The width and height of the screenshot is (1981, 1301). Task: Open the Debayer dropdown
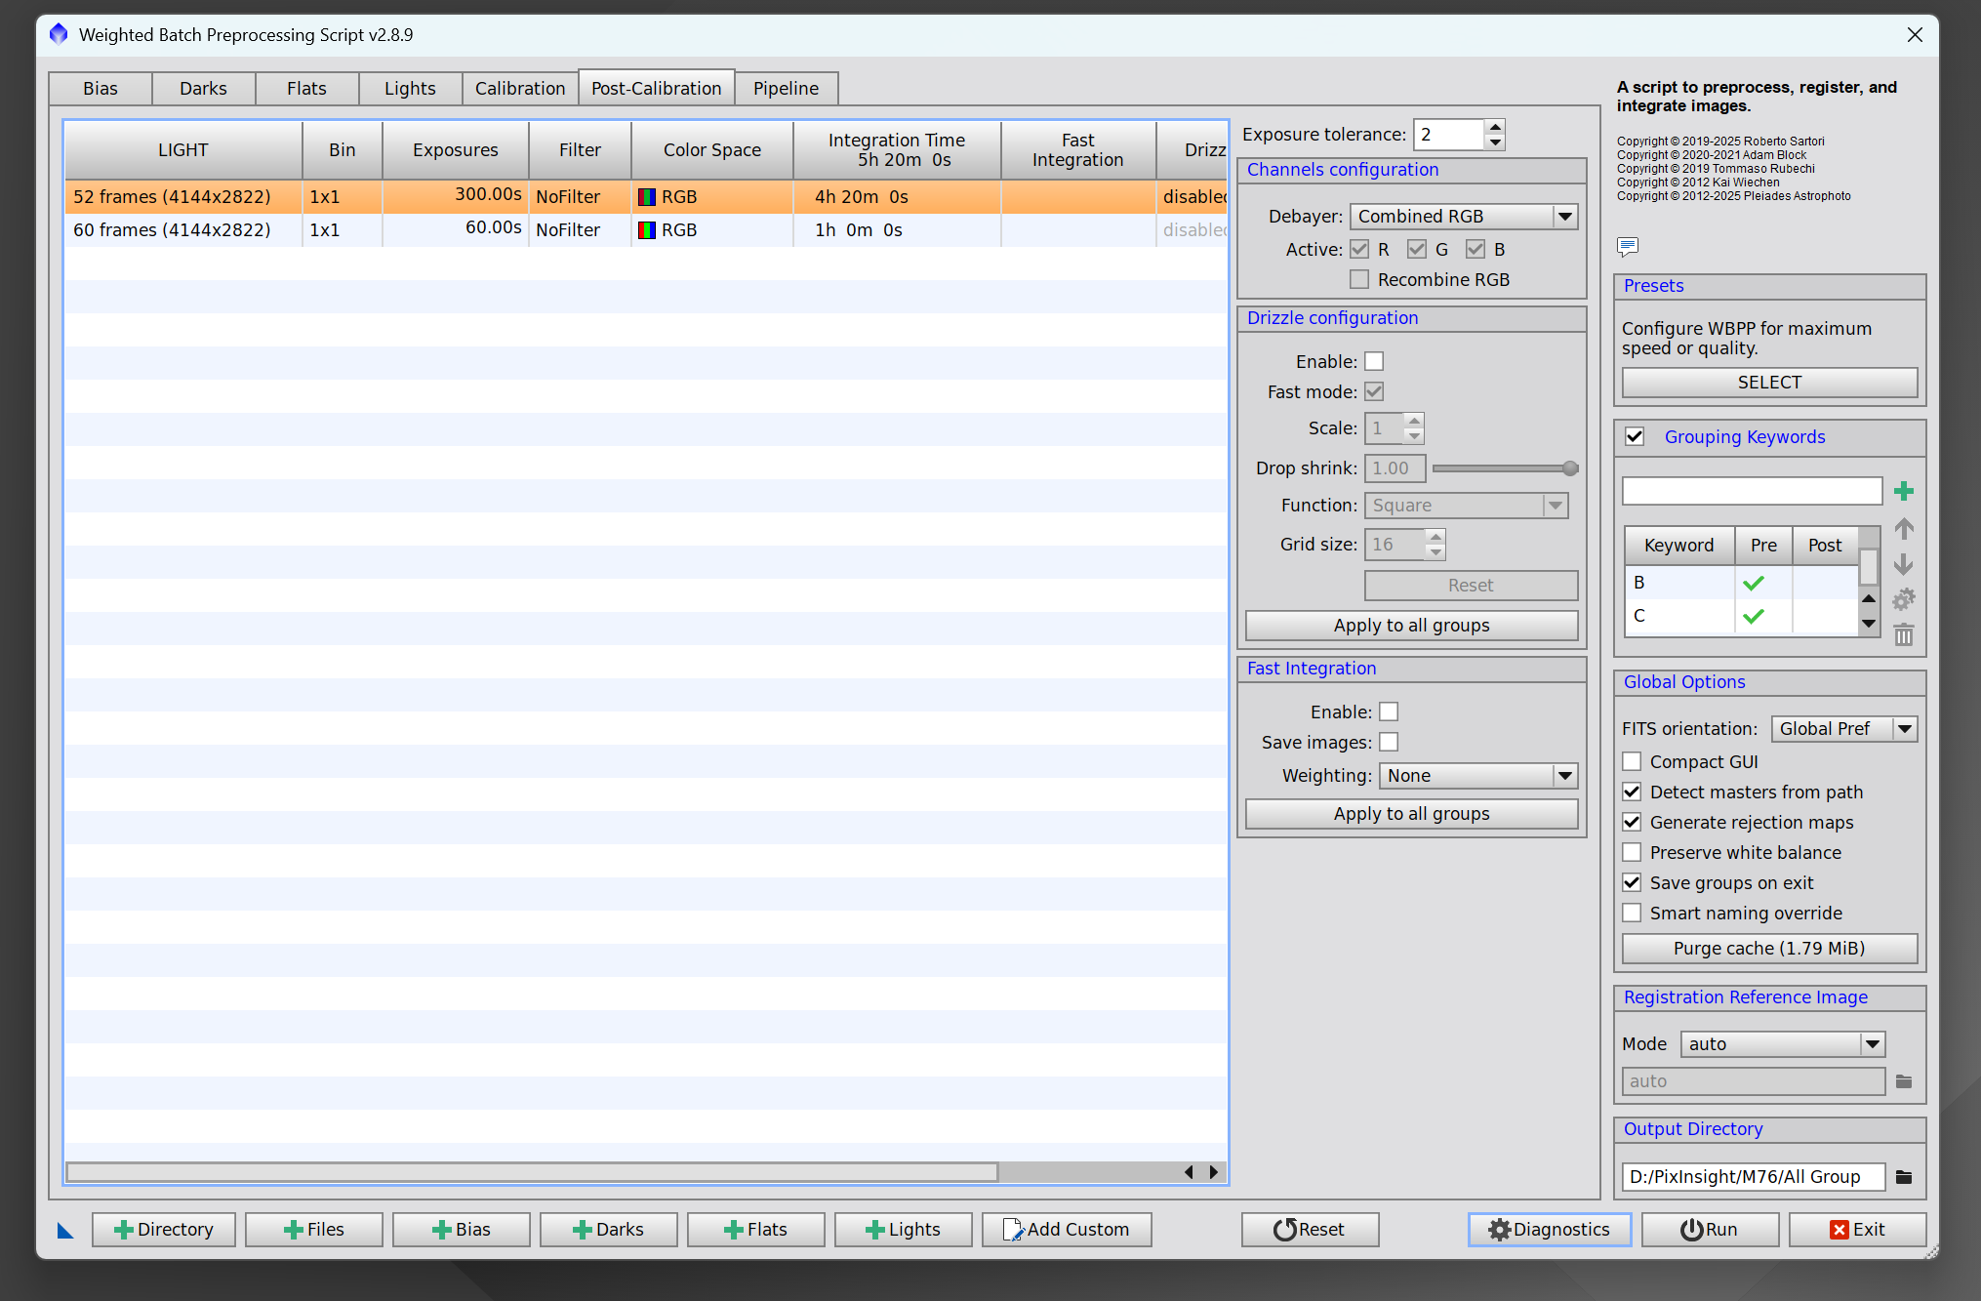point(1464,217)
